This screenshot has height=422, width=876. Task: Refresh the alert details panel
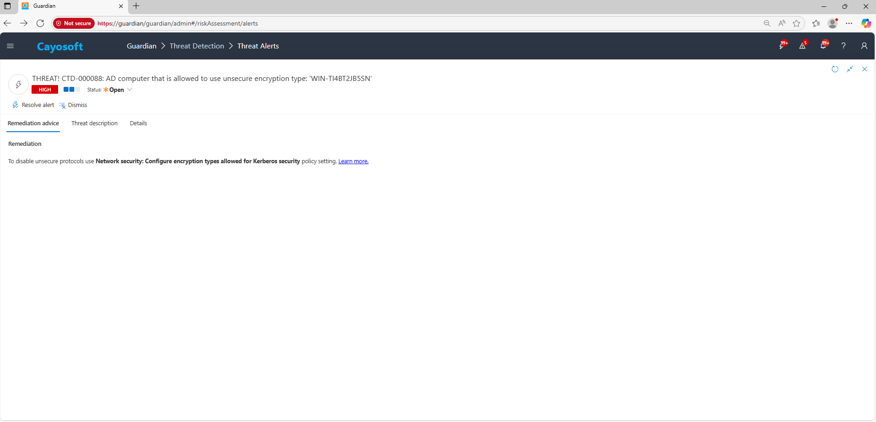(x=835, y=69)
